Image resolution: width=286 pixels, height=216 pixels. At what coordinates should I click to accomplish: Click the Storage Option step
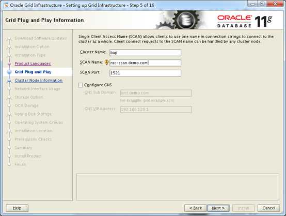pyautogui.click(x=29, y=97)
